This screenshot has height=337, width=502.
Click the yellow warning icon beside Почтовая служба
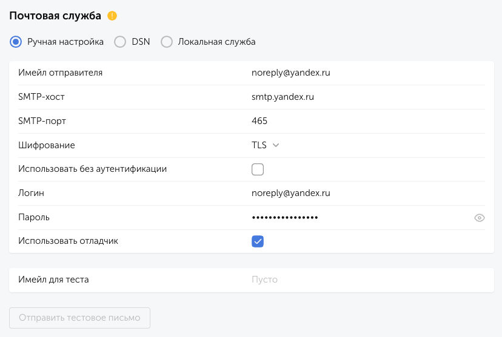coord(112,16)
